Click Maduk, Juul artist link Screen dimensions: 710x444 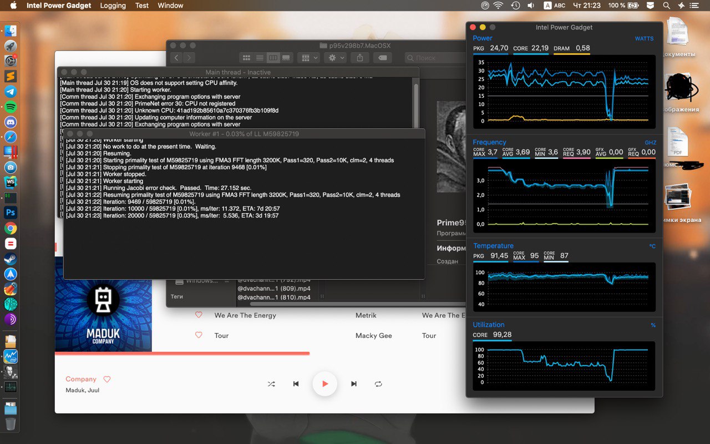pos(83,390)
